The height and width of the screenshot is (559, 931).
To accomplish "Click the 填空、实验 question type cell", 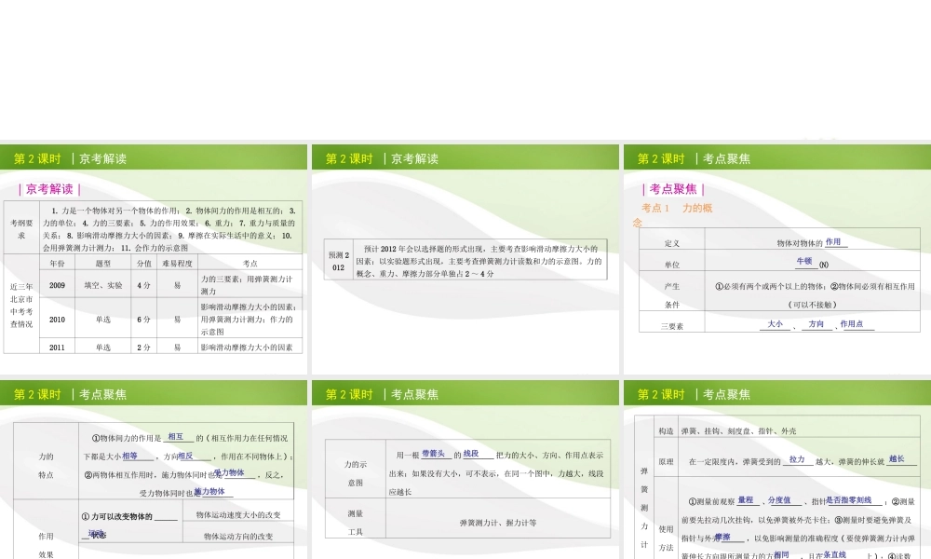I will pyautogui.click(x=102, y=285).
